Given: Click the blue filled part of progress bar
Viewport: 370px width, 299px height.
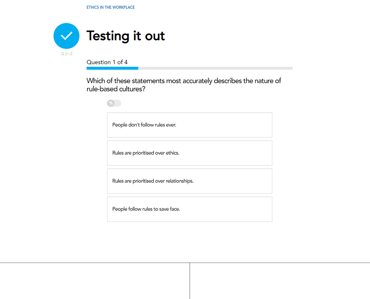Looking at the screenshot, I should coord(112,68).
